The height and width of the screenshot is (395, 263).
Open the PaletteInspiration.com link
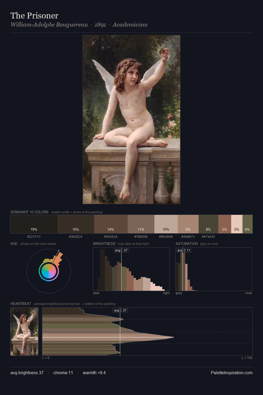pos(232,373)
